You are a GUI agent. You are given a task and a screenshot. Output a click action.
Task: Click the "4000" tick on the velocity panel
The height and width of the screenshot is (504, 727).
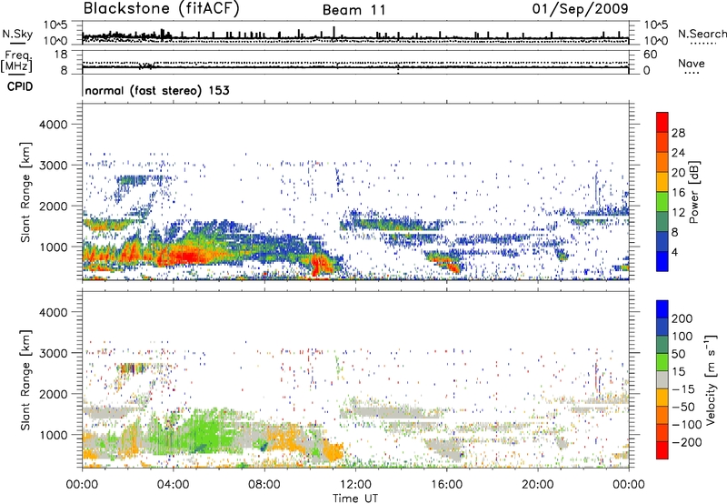[x=53, y=312]
